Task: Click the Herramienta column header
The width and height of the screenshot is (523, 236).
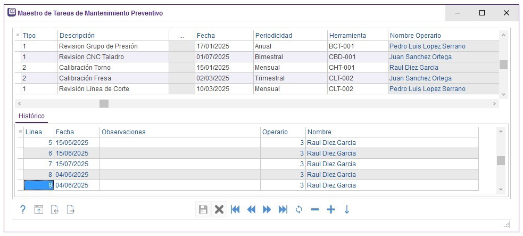Action: [x=347, y=36]
